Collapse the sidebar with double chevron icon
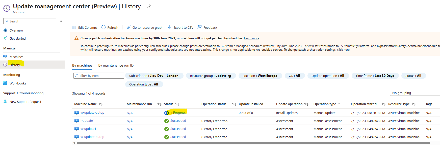The image size is (440, 148). 61,21
